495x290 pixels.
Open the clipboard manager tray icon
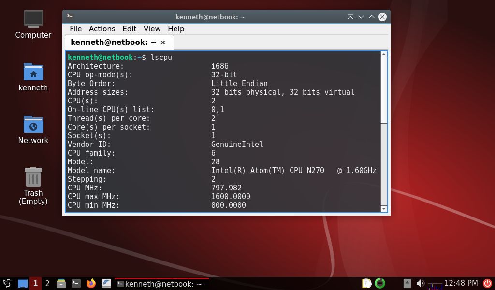tap(366, 283)
